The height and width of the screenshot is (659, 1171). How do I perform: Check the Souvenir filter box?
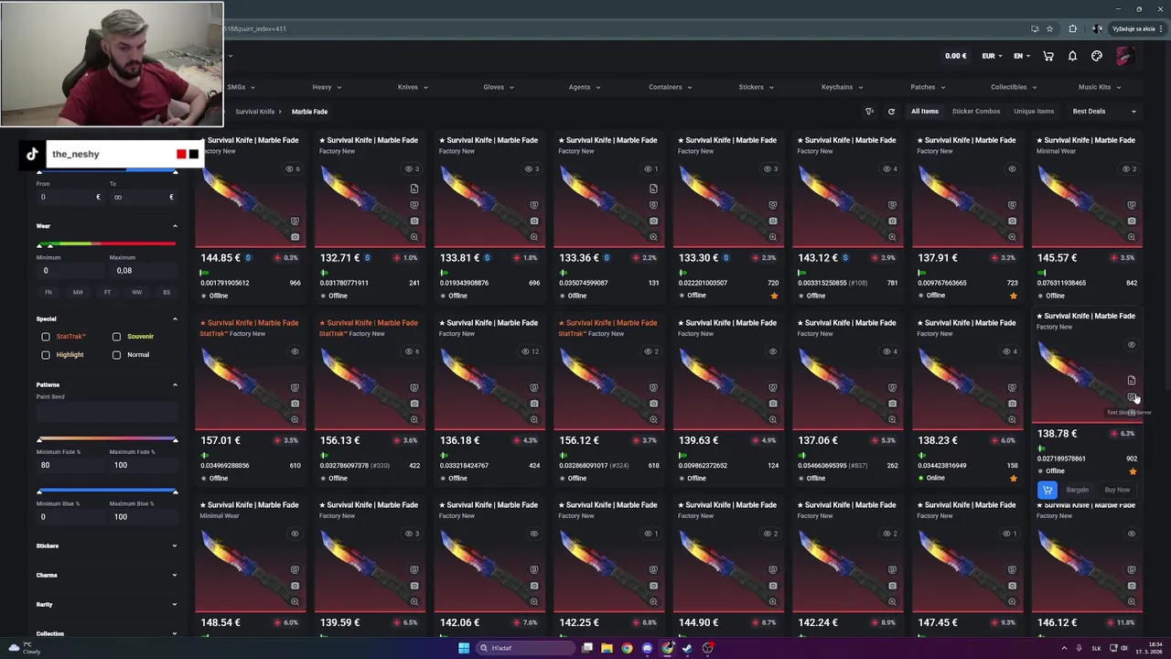click(116, 337)
